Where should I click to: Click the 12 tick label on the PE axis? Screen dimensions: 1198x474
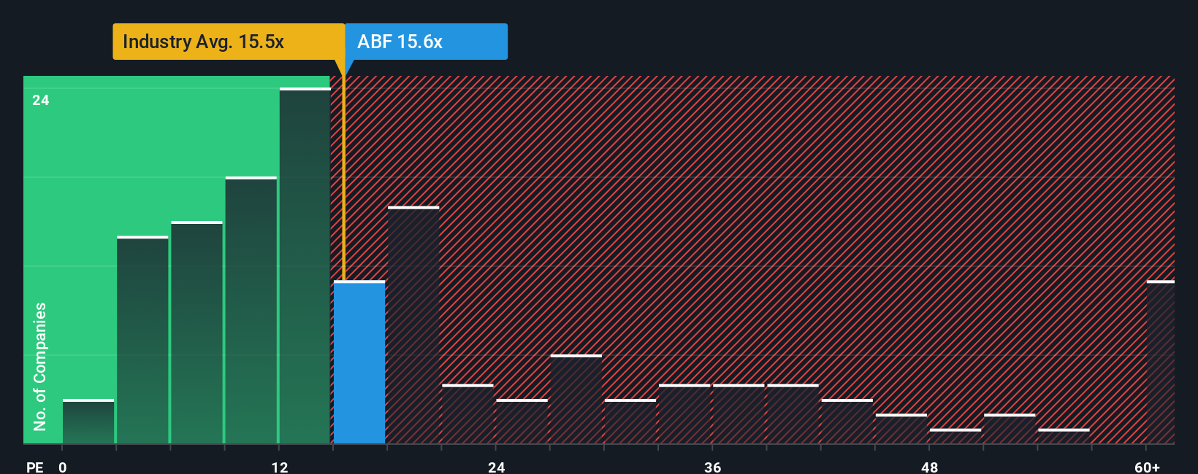point(280,467)
